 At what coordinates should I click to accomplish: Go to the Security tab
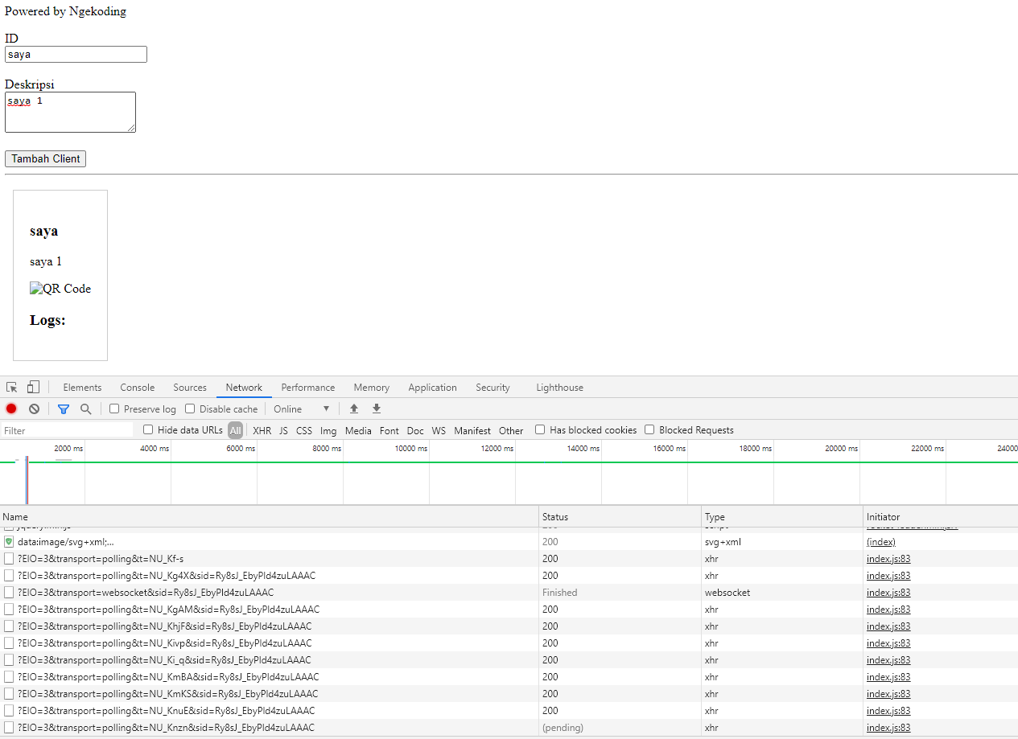click(x=493, y=388)
